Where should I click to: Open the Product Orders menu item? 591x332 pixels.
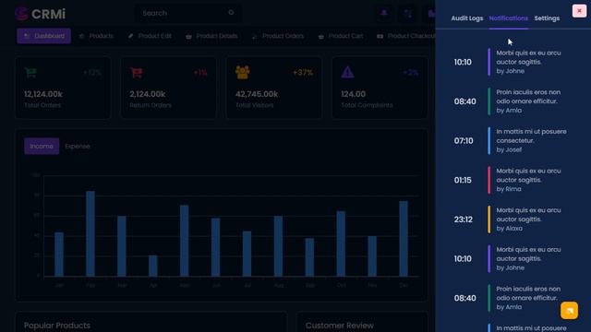pyautogui.click(x=278, y=36)
